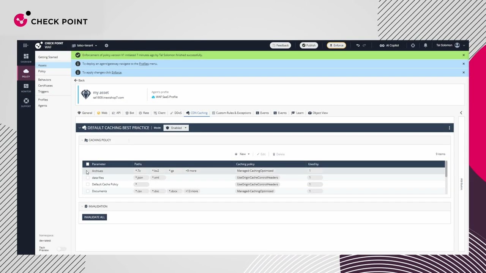Open the vertical Attributes side panel
The width and height of the screenshot is (486, 273).
[x=461, y=184]
